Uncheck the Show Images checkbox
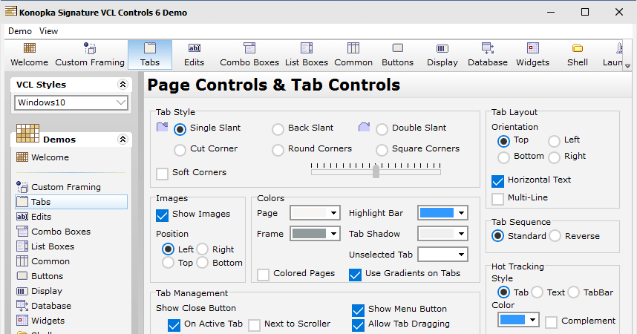This screenshot has width=637, height=334. tap(162, 215)
